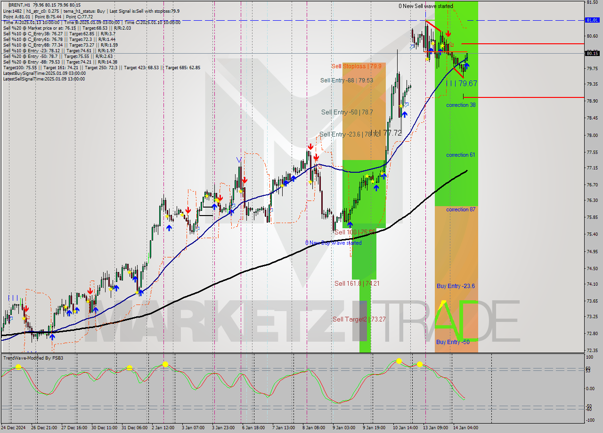Click the 'correction 61' label
This screenshot has height=433, width=603.
pyautogui.click(x=461, y=155)
